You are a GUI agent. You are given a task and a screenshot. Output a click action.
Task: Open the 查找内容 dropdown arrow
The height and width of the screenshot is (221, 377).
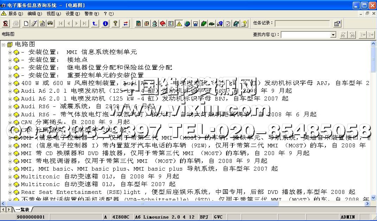point(333,35)
